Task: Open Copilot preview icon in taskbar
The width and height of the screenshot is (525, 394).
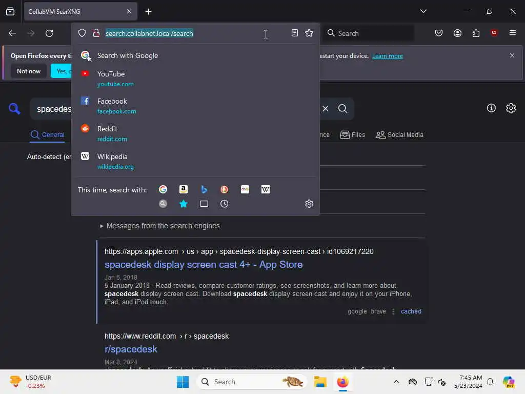Action: click(509, 382)
